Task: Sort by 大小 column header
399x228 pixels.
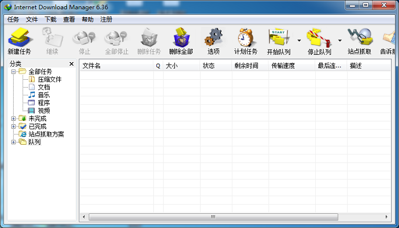Action: (x=181, y=66)
